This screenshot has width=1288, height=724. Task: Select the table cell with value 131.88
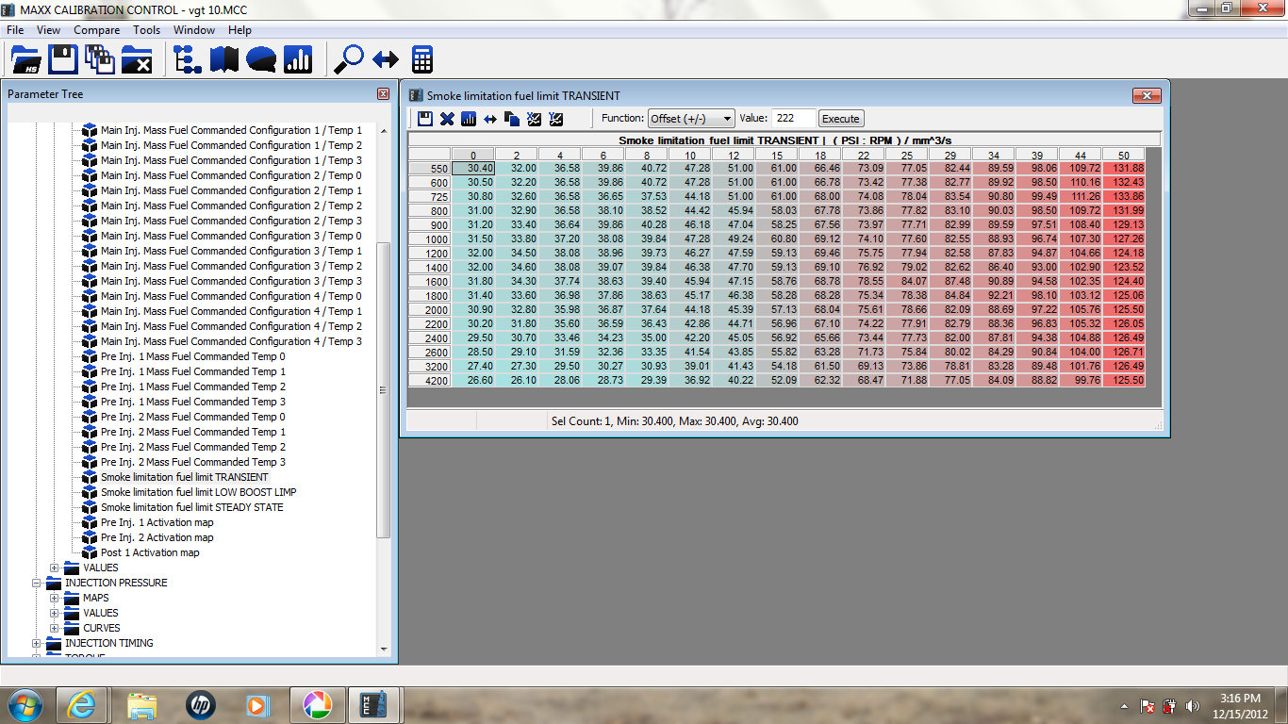pyautogui.click(x=1124, y=168)
